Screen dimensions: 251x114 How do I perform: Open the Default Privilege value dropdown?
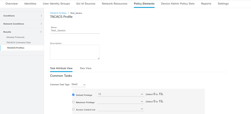click(121, 94)
